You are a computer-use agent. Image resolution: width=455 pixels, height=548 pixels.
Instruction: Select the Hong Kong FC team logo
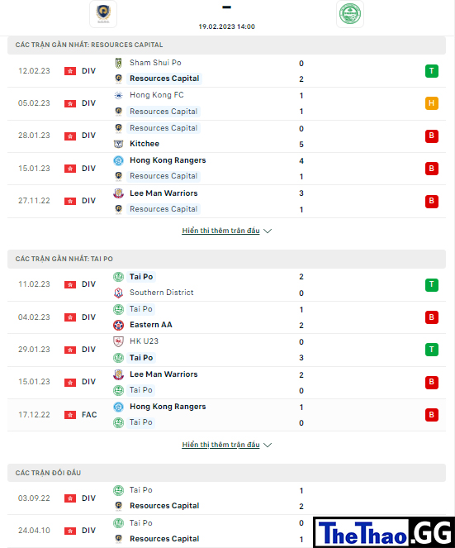(118, 95)
